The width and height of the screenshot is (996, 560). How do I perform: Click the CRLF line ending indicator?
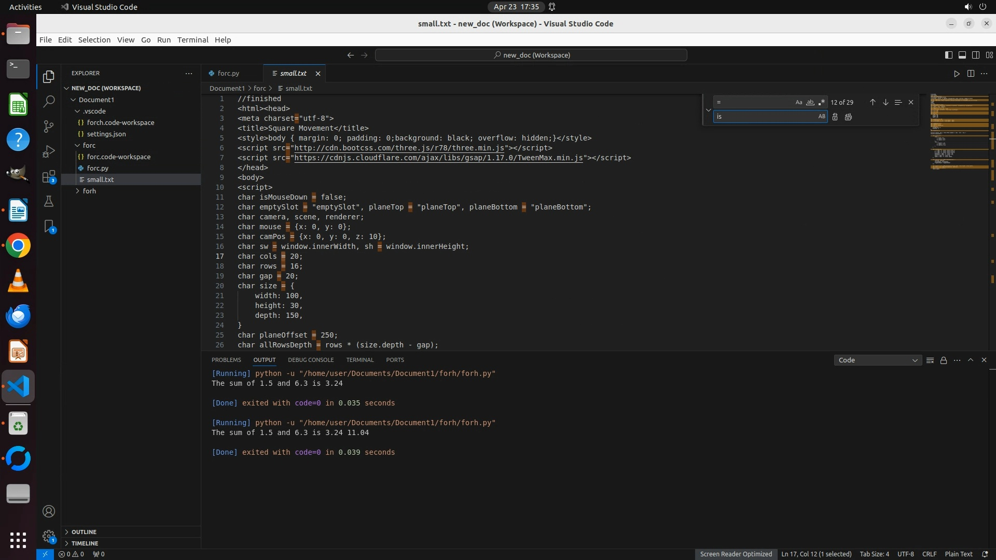point(929,554)
